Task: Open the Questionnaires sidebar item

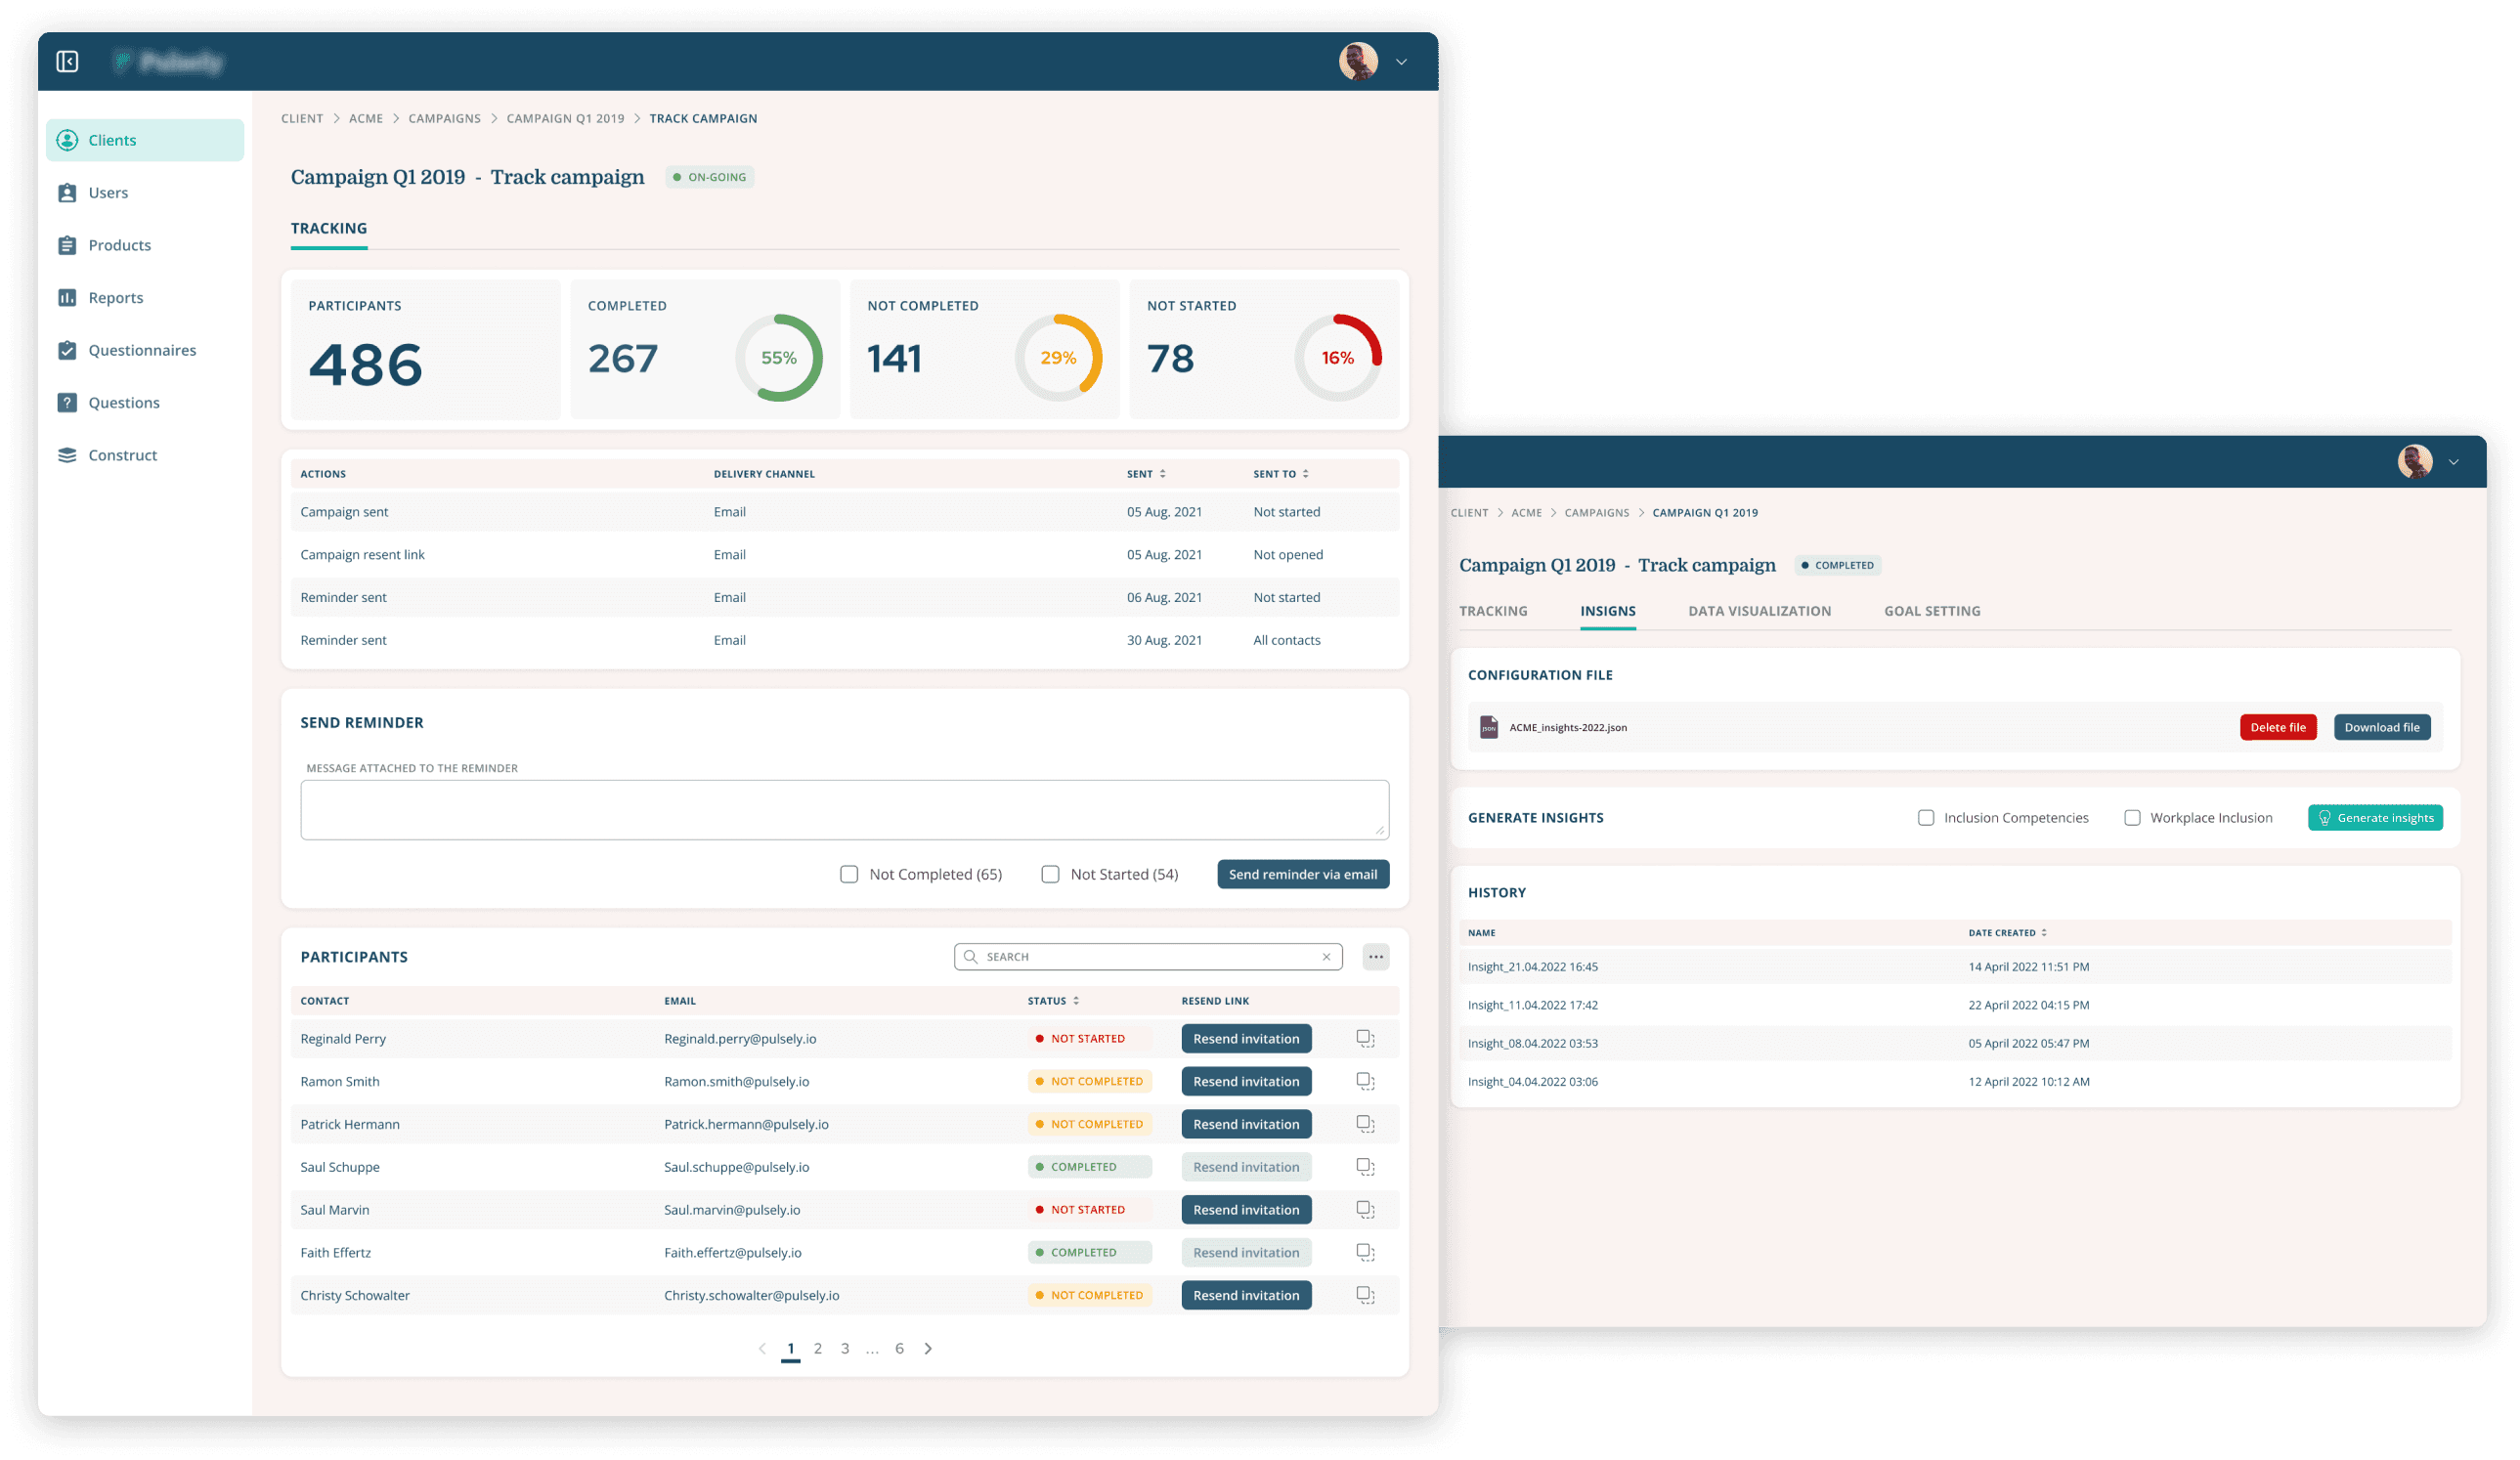Action: point(141,350)
